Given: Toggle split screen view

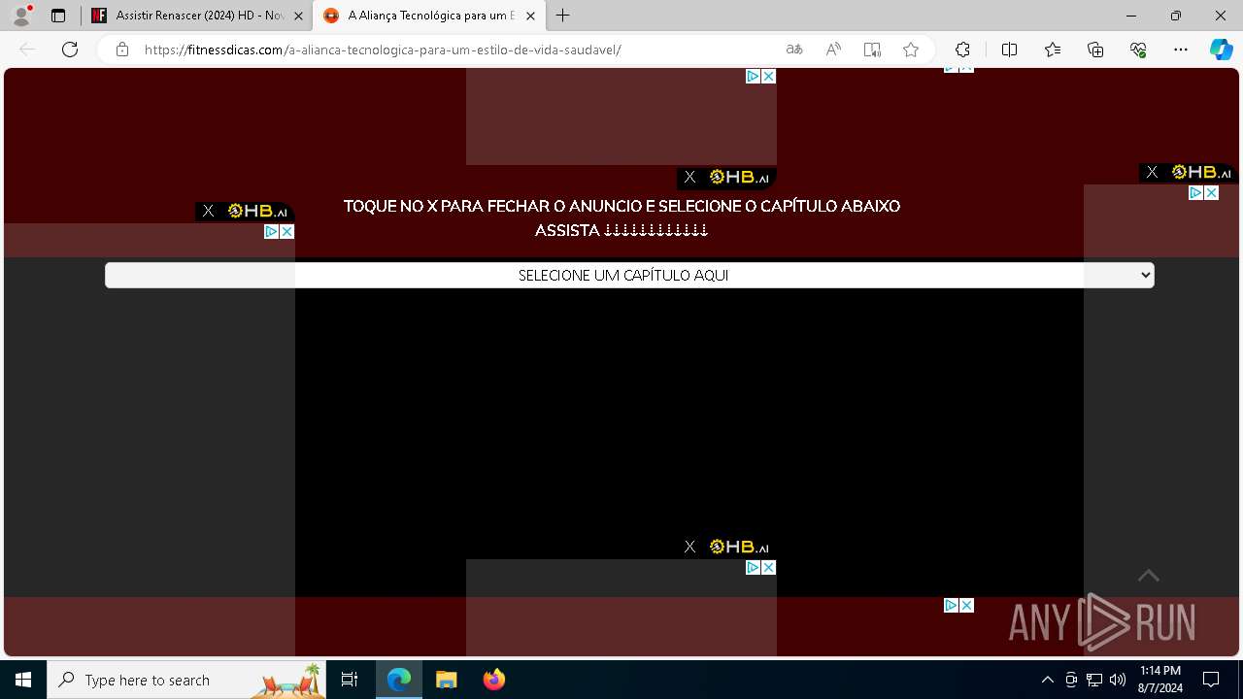Looking at the screenshot, I should 1009,50.
